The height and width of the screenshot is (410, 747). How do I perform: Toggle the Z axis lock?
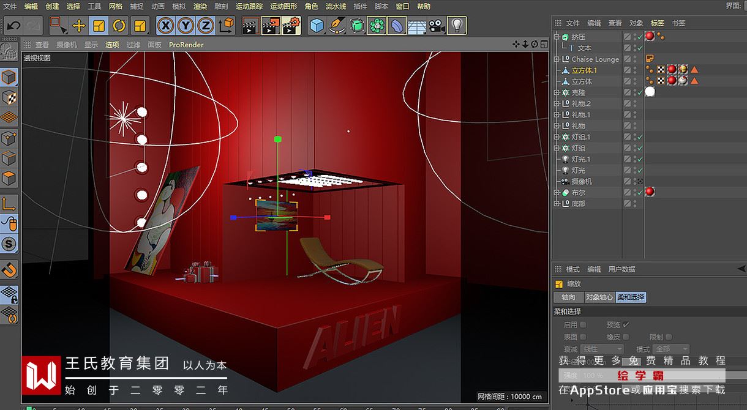click(206, 26)
